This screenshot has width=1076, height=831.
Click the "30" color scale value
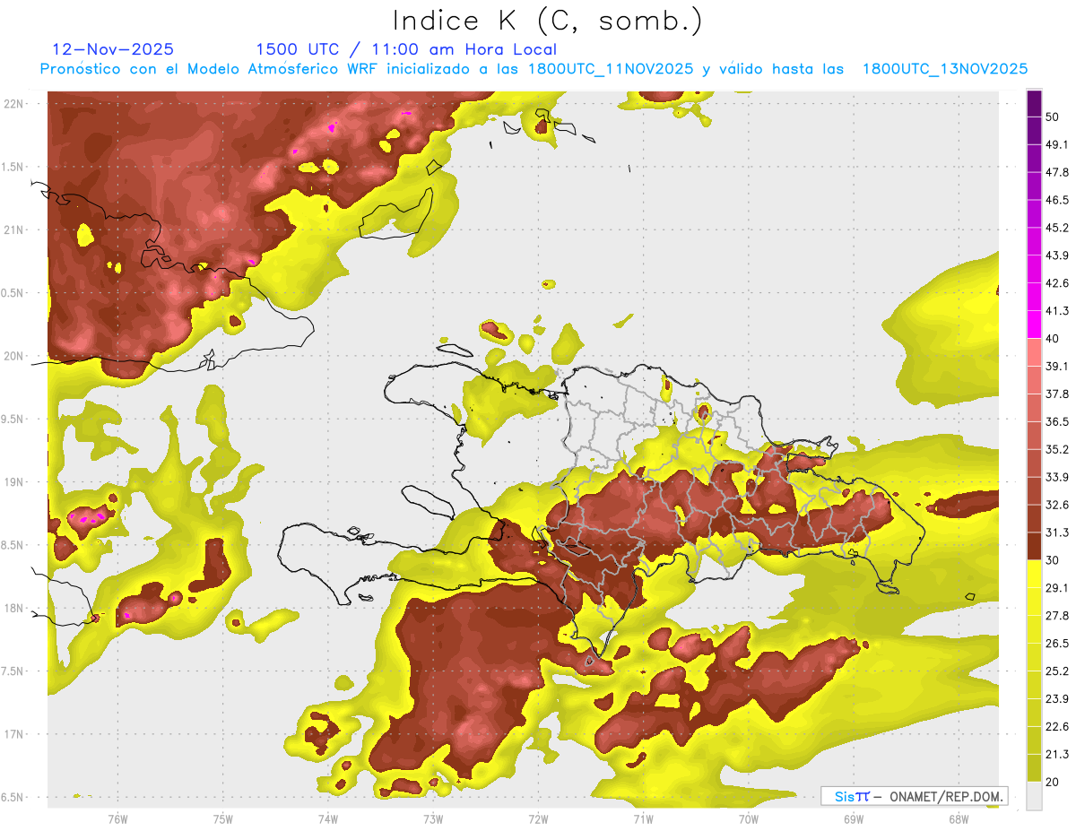[1053, 561]
